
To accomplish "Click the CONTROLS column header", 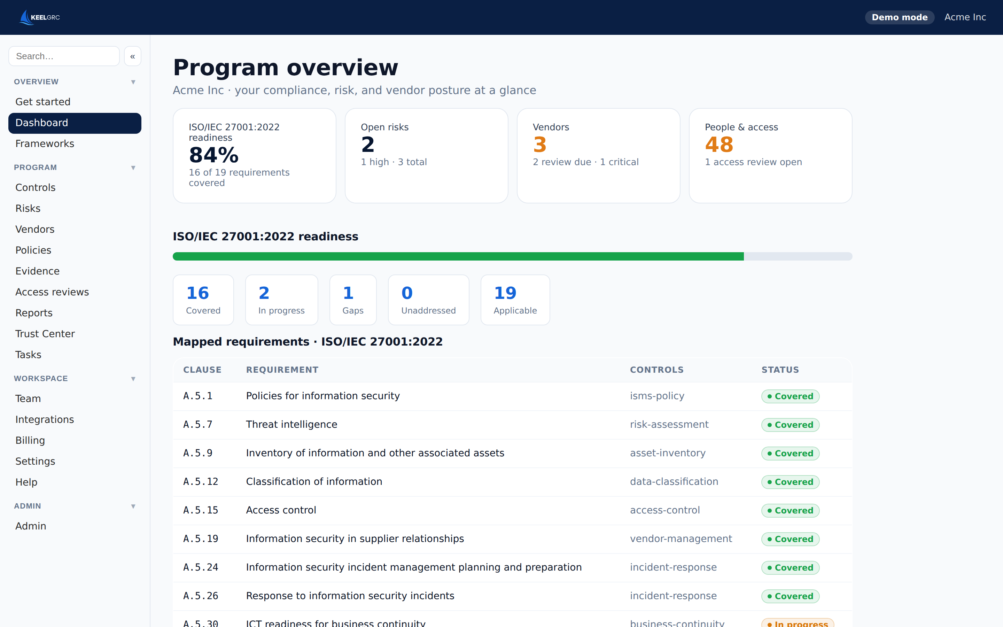I will 657,370.
